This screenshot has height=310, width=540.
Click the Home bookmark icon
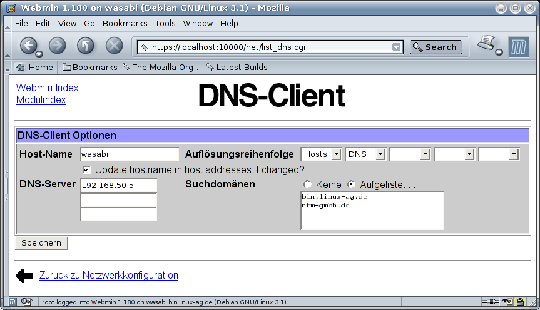(x=21, y=67)
